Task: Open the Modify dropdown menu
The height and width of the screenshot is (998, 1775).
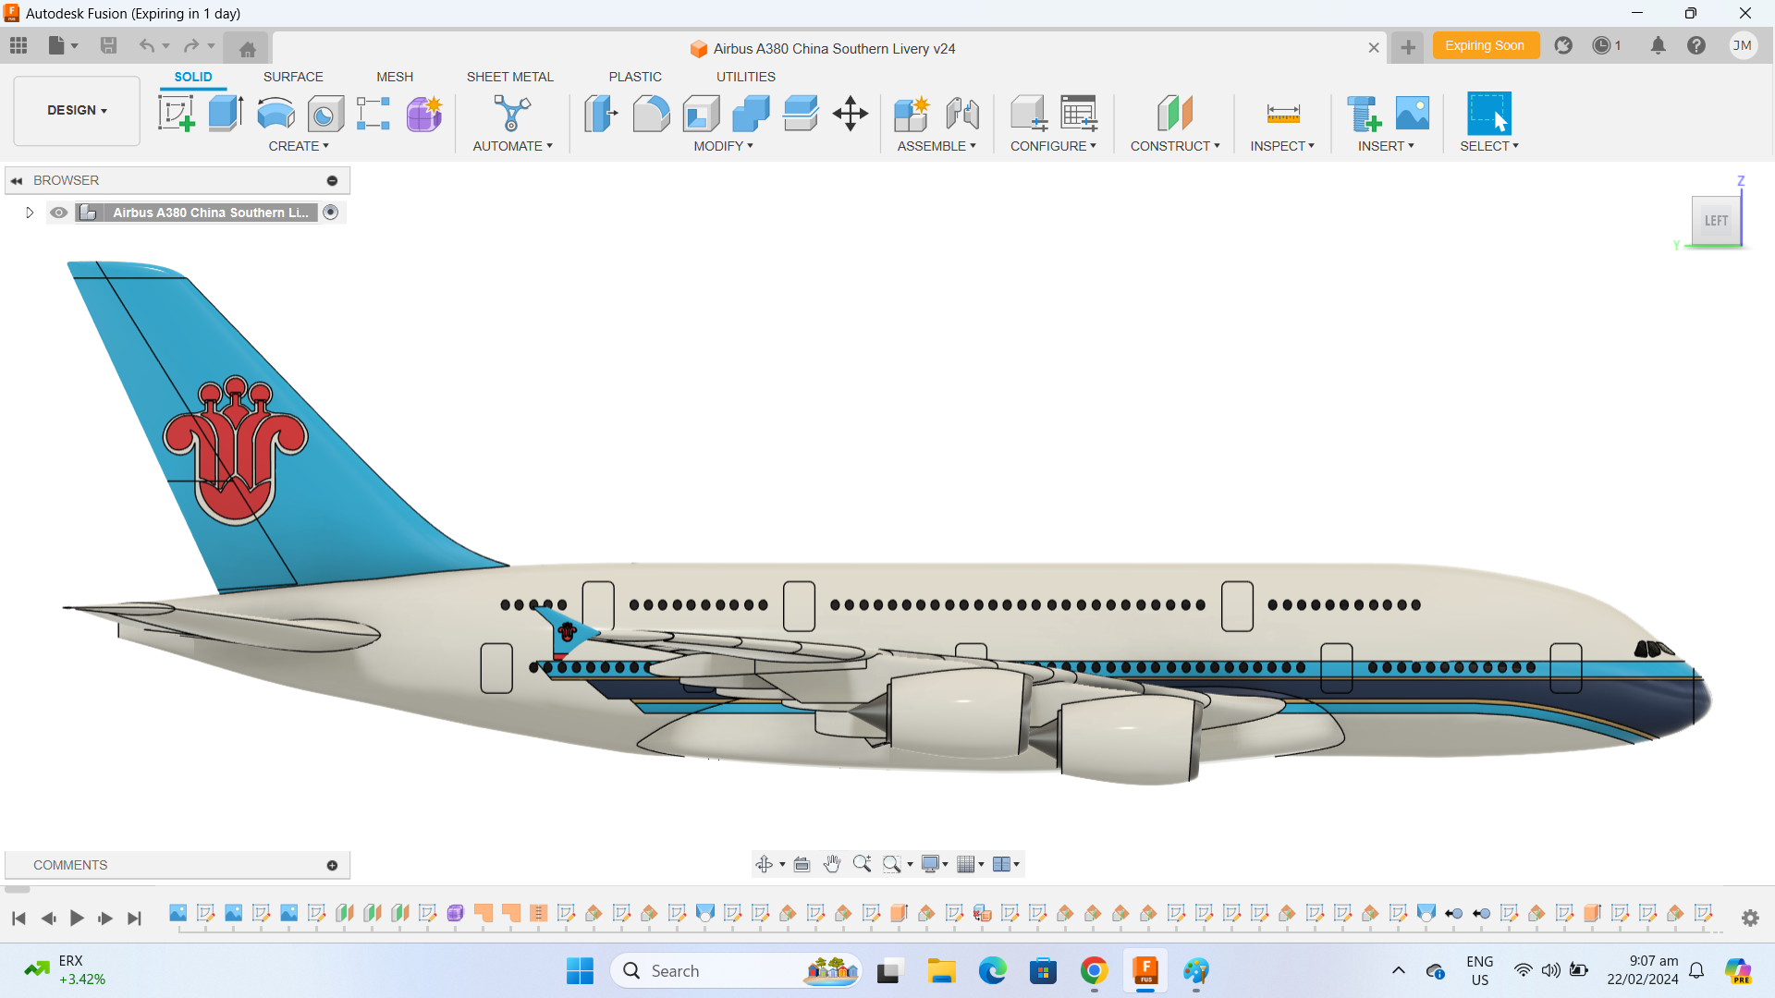Action: [x=724, y=146]
